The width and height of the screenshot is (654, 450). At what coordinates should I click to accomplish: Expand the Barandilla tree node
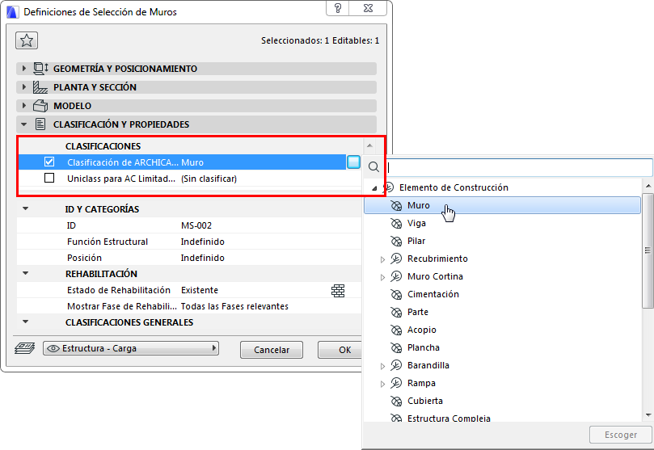(x=382, y=366)
